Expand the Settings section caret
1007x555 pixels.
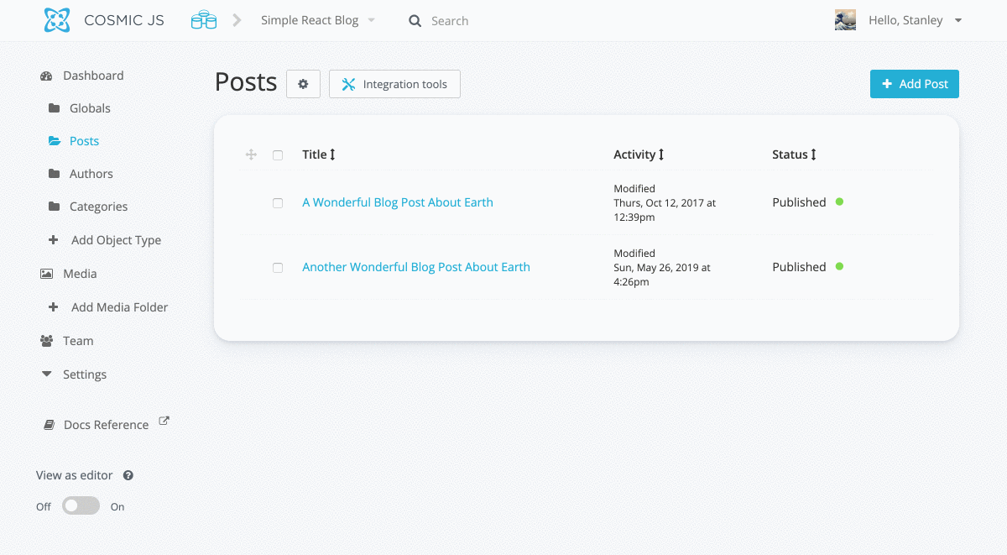(46, 374)
